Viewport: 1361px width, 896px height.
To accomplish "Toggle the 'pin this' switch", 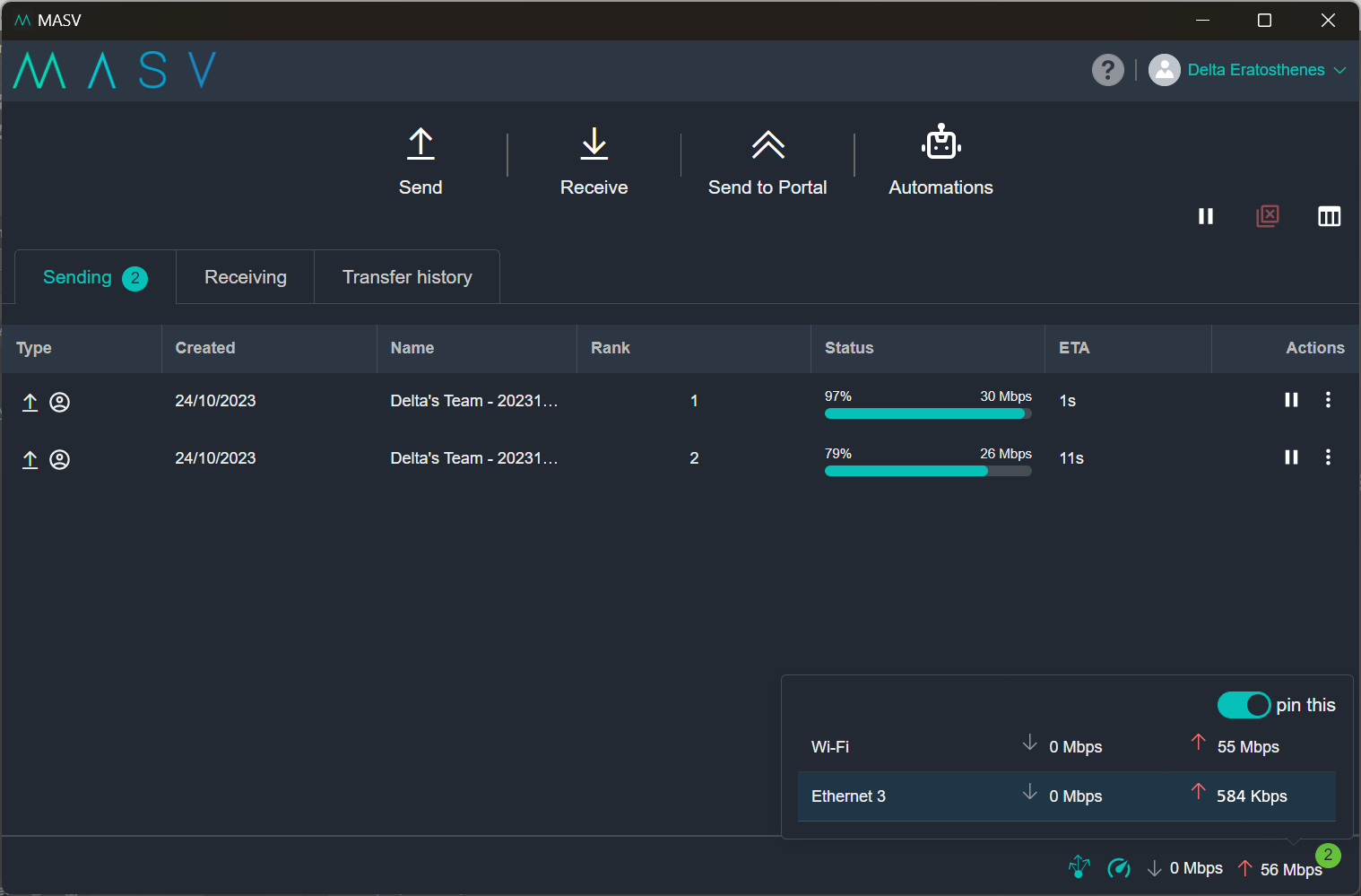I will click(1244, 705).
